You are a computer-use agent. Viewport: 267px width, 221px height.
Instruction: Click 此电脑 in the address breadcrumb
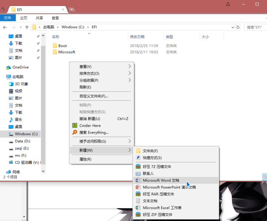pyautogui.click(x=49, y=27)
